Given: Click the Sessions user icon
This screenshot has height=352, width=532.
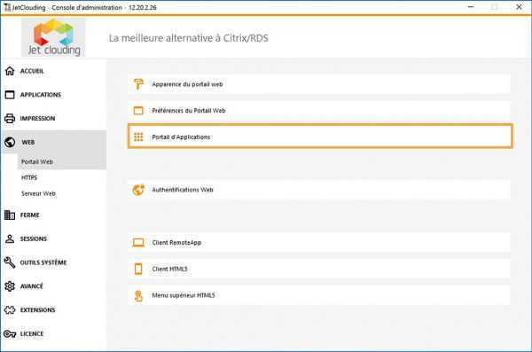Looking at the screenshot, I should [10, 239].
